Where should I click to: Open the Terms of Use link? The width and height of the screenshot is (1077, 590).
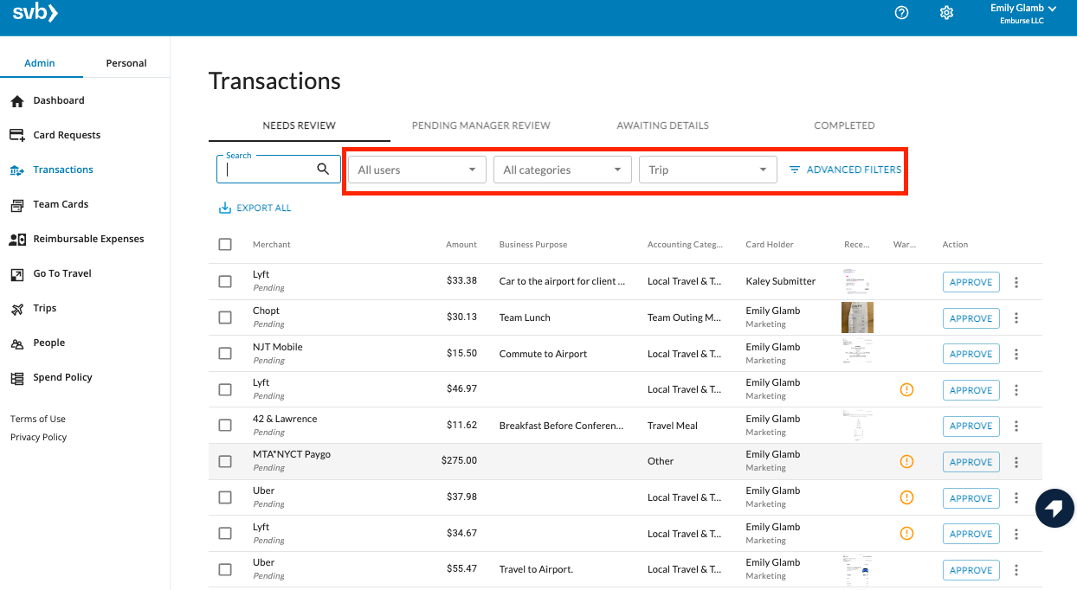tap(38, 419)
